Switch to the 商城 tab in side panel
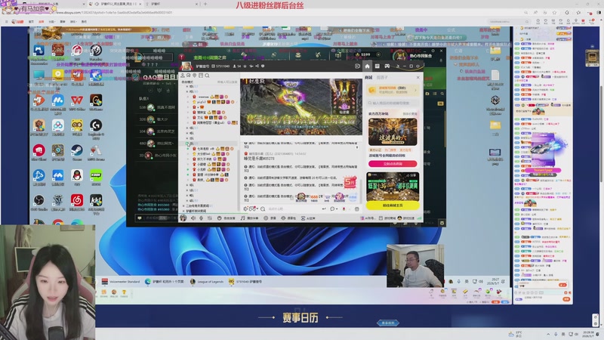The height and width of the screenshot is (340, 604). (368, 78)
